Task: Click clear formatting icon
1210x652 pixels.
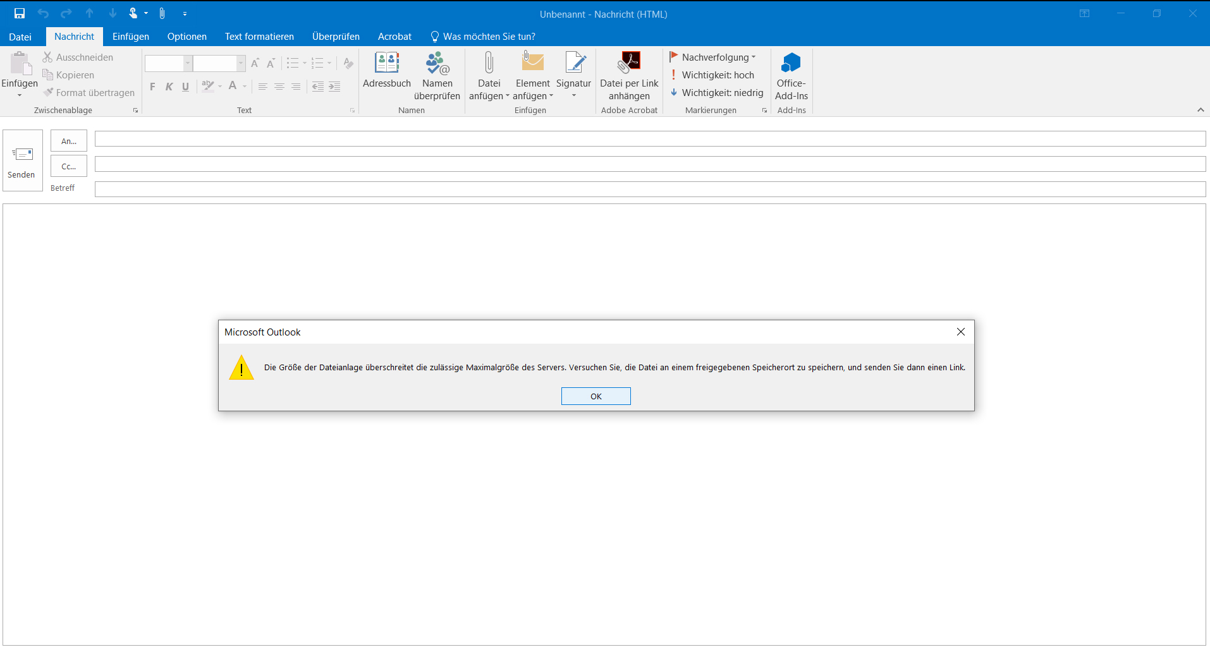Action: 348,63
